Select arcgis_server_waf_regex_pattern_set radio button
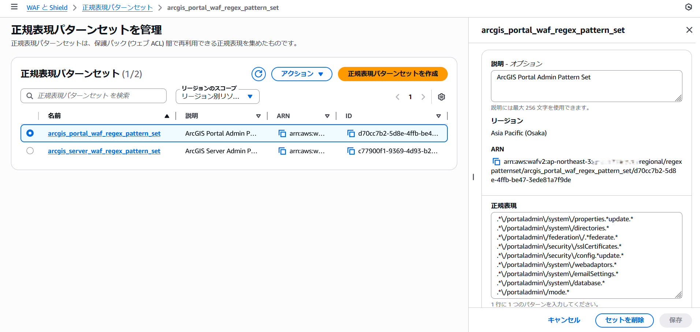 click(30, 151)
